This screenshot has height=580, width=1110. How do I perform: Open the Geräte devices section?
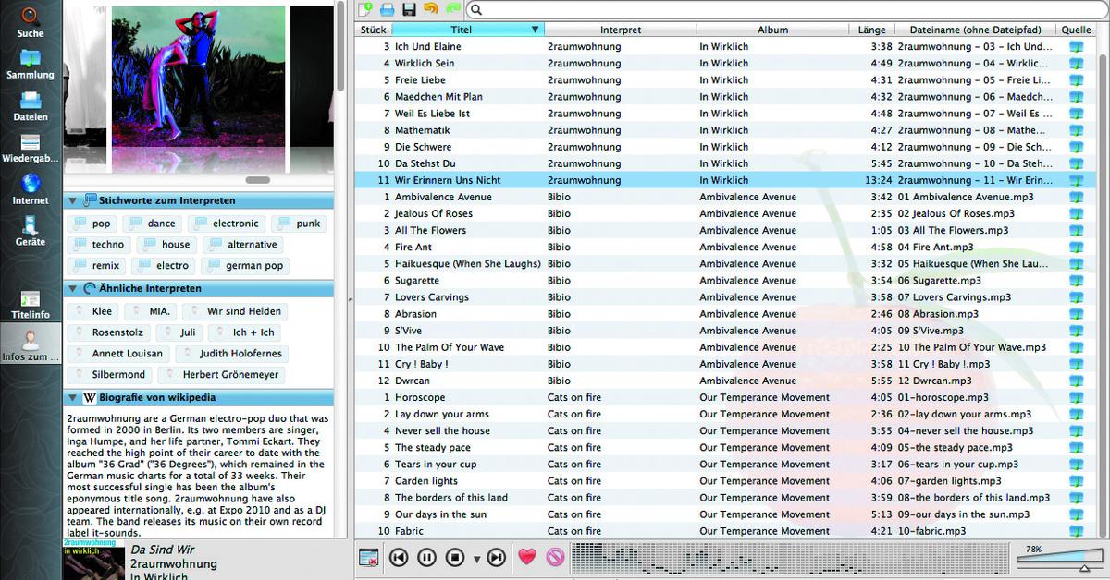click(31, 232)
